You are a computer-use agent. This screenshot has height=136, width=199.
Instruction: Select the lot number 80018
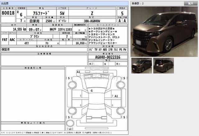coord(8,13)
